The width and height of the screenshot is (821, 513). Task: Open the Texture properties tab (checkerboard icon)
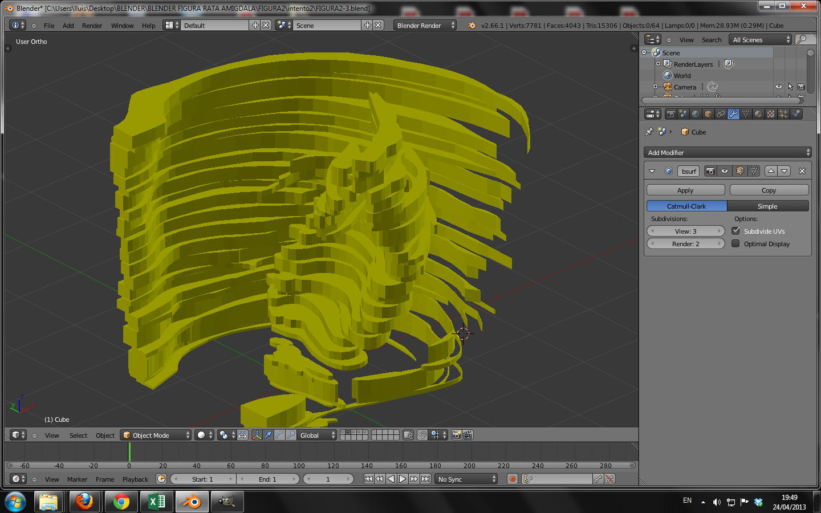(771, 114)
